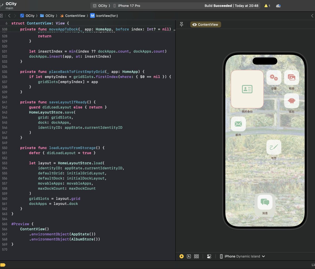Click the environmentObject(AppState()) modifier

coord(62,234)
